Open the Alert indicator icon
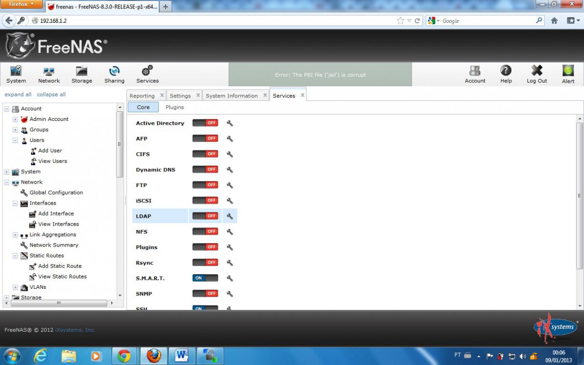 [568, 75]
